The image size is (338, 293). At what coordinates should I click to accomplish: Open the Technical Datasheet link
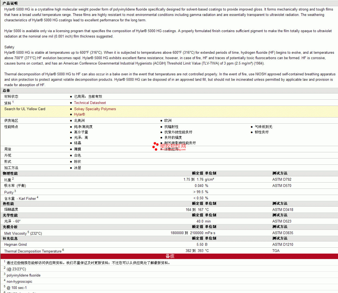click(x=90, y=103)
